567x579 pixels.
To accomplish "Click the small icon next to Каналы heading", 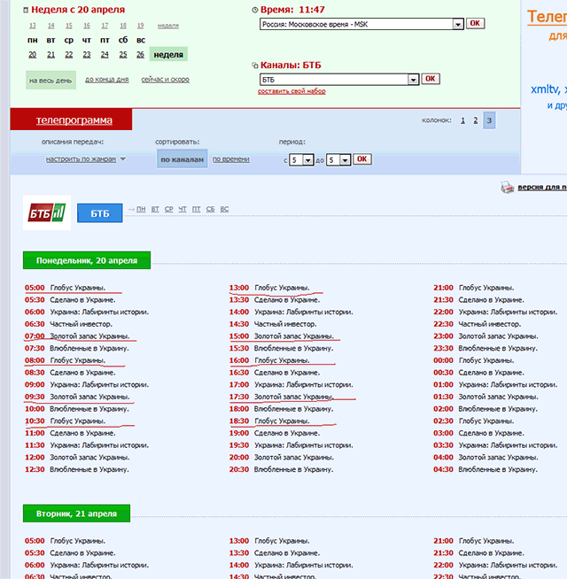I will click(255, 66).
